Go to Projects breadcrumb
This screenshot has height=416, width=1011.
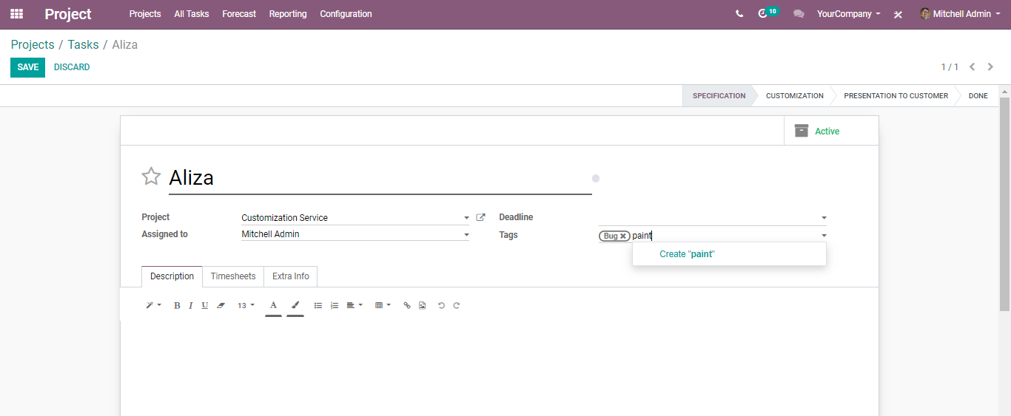tap(33, 44)
